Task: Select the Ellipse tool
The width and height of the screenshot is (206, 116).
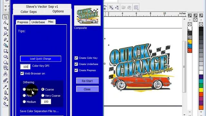Action: (x=5, y=57)
